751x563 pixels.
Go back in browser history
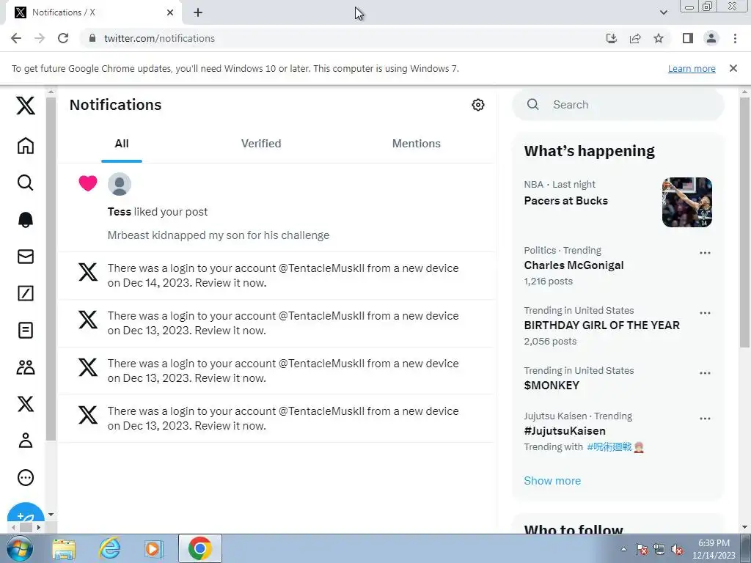16,38
